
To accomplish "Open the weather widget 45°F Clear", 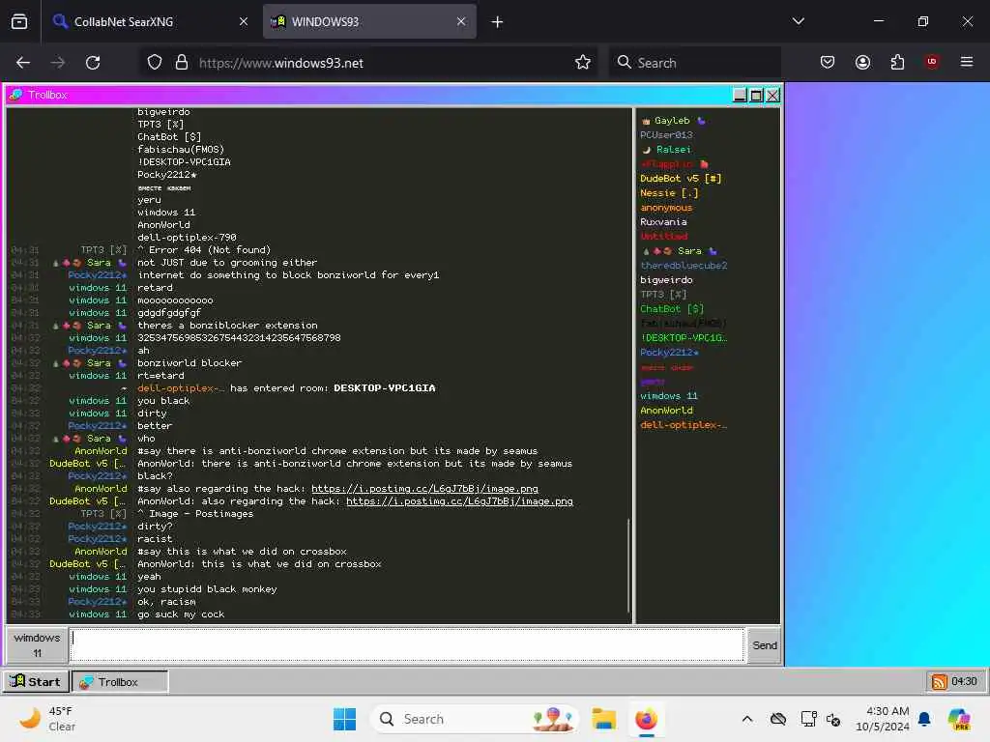I will [x=47, y=719].
